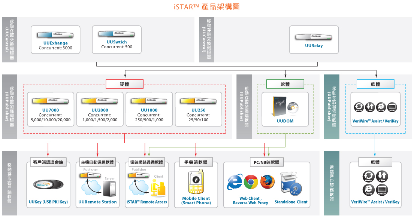Click the Standalone Client software box icon

tap(291, 184)
